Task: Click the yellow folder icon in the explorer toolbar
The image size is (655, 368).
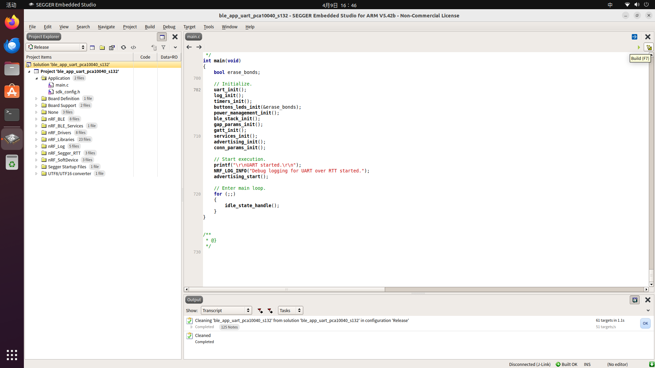Action: 102,47
